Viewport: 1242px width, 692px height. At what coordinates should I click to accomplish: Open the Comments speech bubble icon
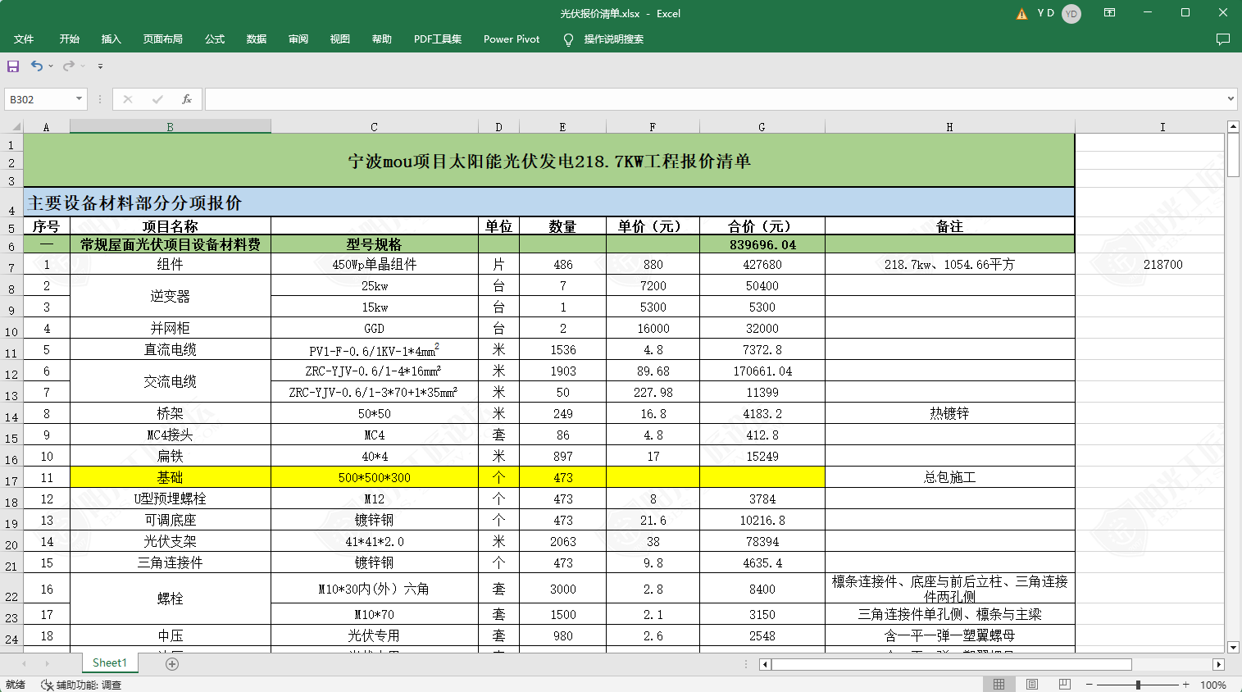[x=1223, y=39]
